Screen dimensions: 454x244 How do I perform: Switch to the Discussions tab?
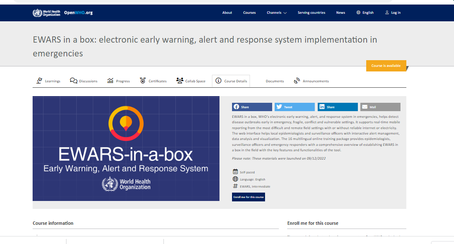[84, 81]
